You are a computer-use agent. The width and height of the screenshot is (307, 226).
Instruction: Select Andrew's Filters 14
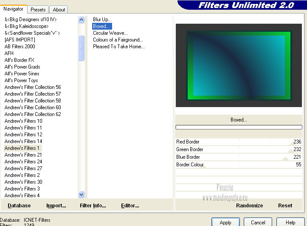[23, 141]
